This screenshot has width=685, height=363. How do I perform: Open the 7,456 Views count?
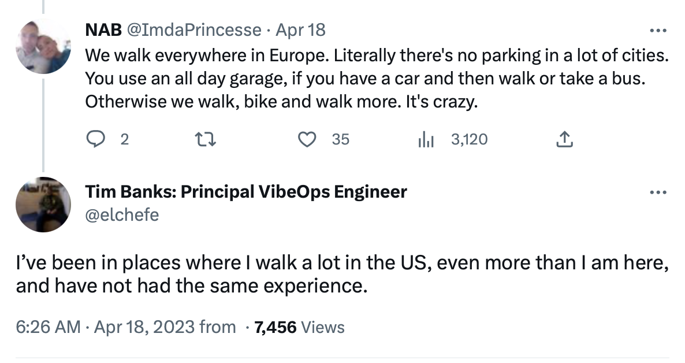(300, 328)
